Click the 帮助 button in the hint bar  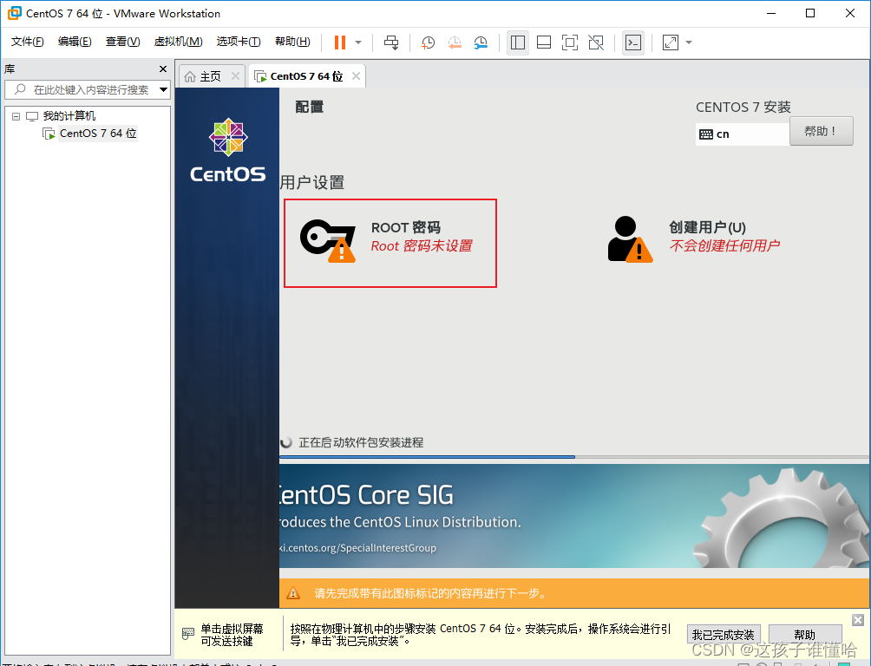805,634
